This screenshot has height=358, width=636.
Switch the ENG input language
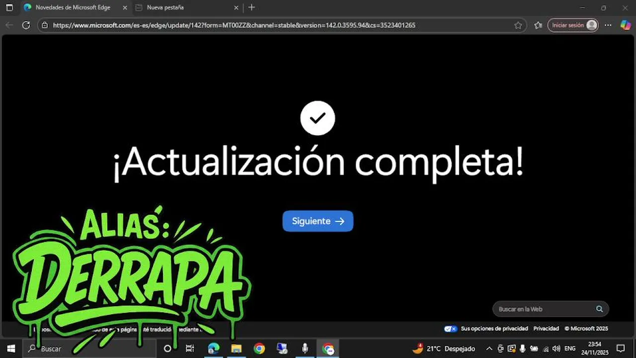click(x=570, y=349)
